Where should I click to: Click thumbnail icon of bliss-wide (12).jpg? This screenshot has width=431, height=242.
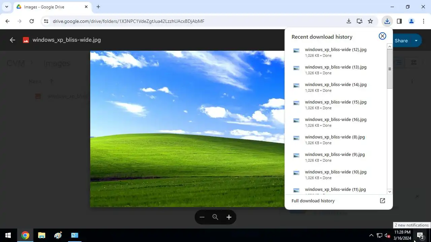click(296, 51)
